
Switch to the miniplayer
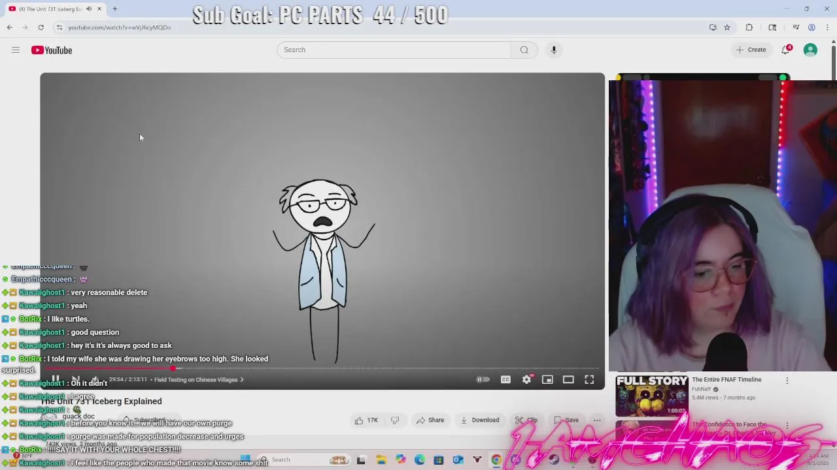click(547, 379)
